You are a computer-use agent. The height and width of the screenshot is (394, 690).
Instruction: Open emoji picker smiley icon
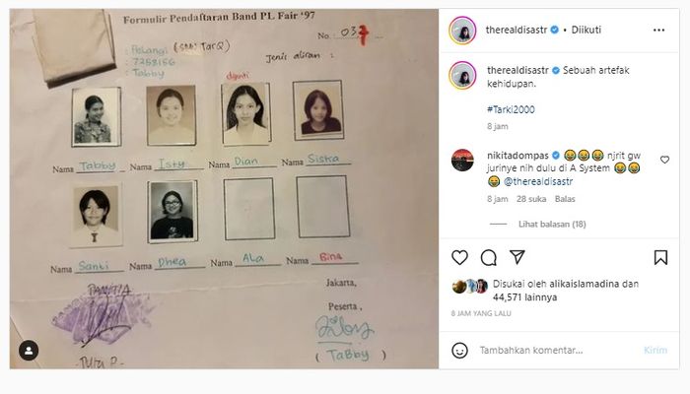[459, 351]
